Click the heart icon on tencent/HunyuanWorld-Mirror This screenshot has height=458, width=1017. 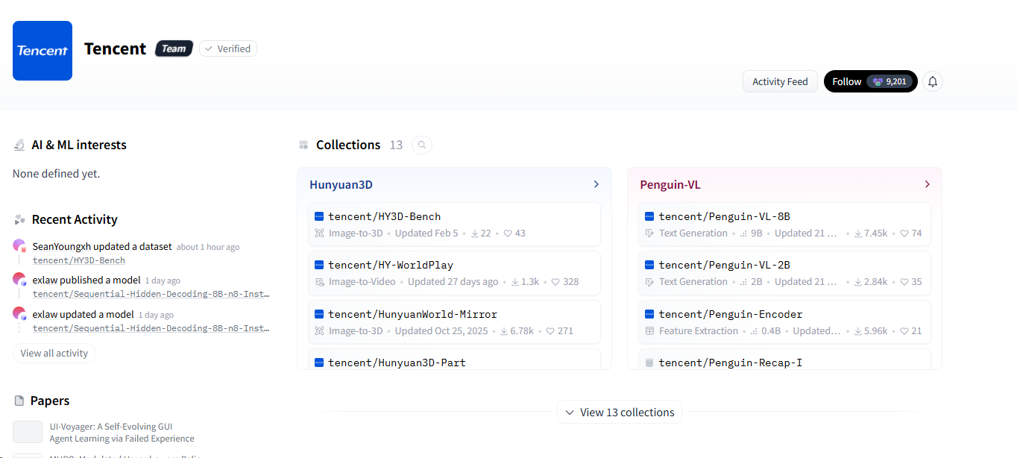point(550,331)
